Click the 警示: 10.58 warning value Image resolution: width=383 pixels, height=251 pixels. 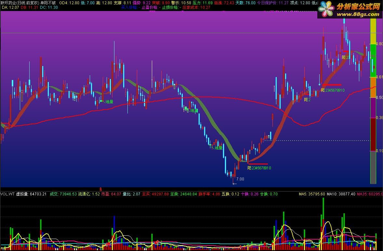(181, 3)
